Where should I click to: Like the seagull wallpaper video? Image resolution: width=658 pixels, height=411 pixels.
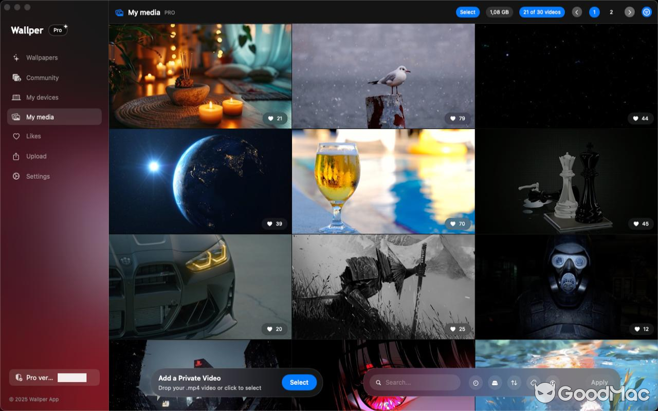coord(457,118)
